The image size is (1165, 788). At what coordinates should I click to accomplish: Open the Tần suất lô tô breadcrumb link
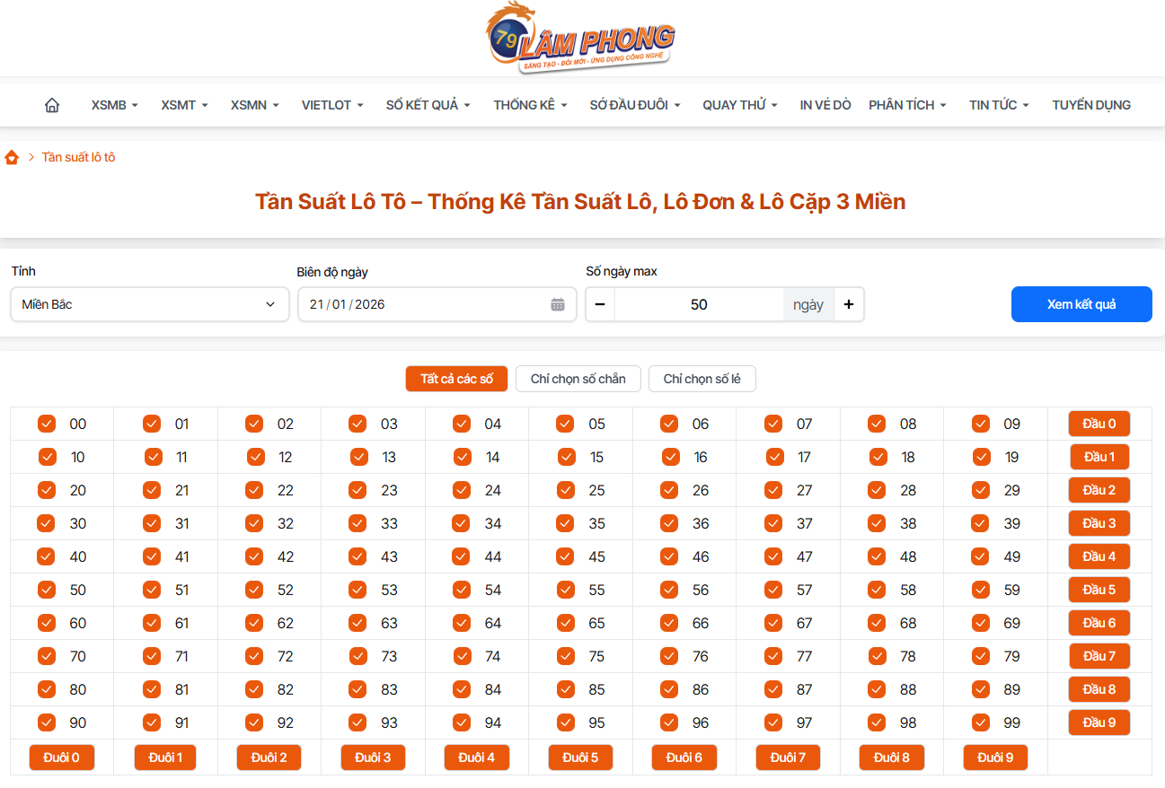pos(78,157)
